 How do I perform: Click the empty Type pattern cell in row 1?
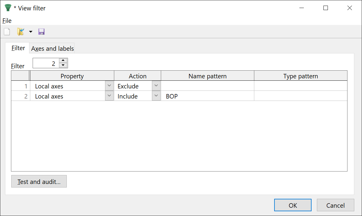(x=300, y=86)
